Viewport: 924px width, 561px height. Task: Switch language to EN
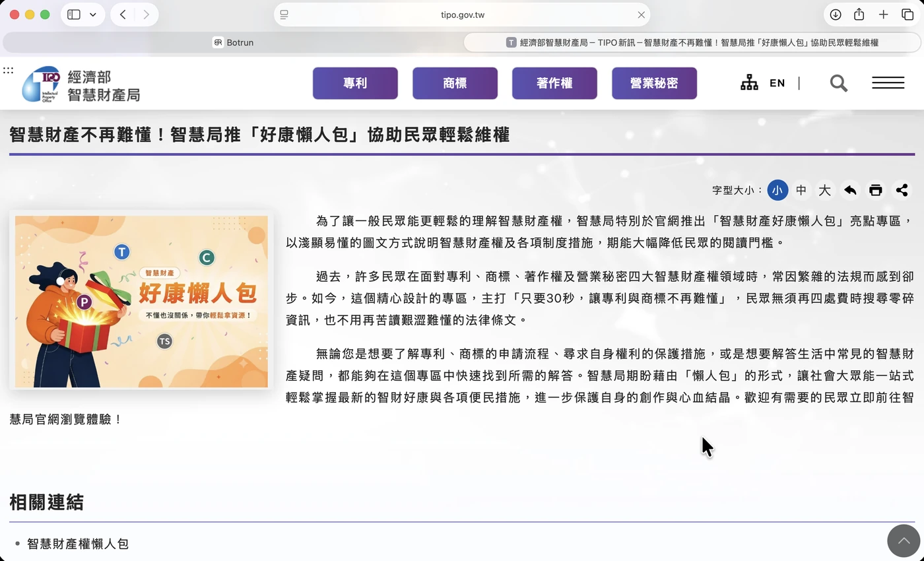click(777, 83)
